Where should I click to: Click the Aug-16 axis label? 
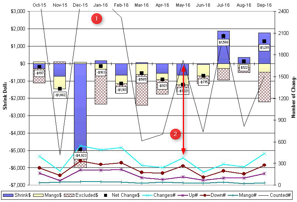click(244, 5)
